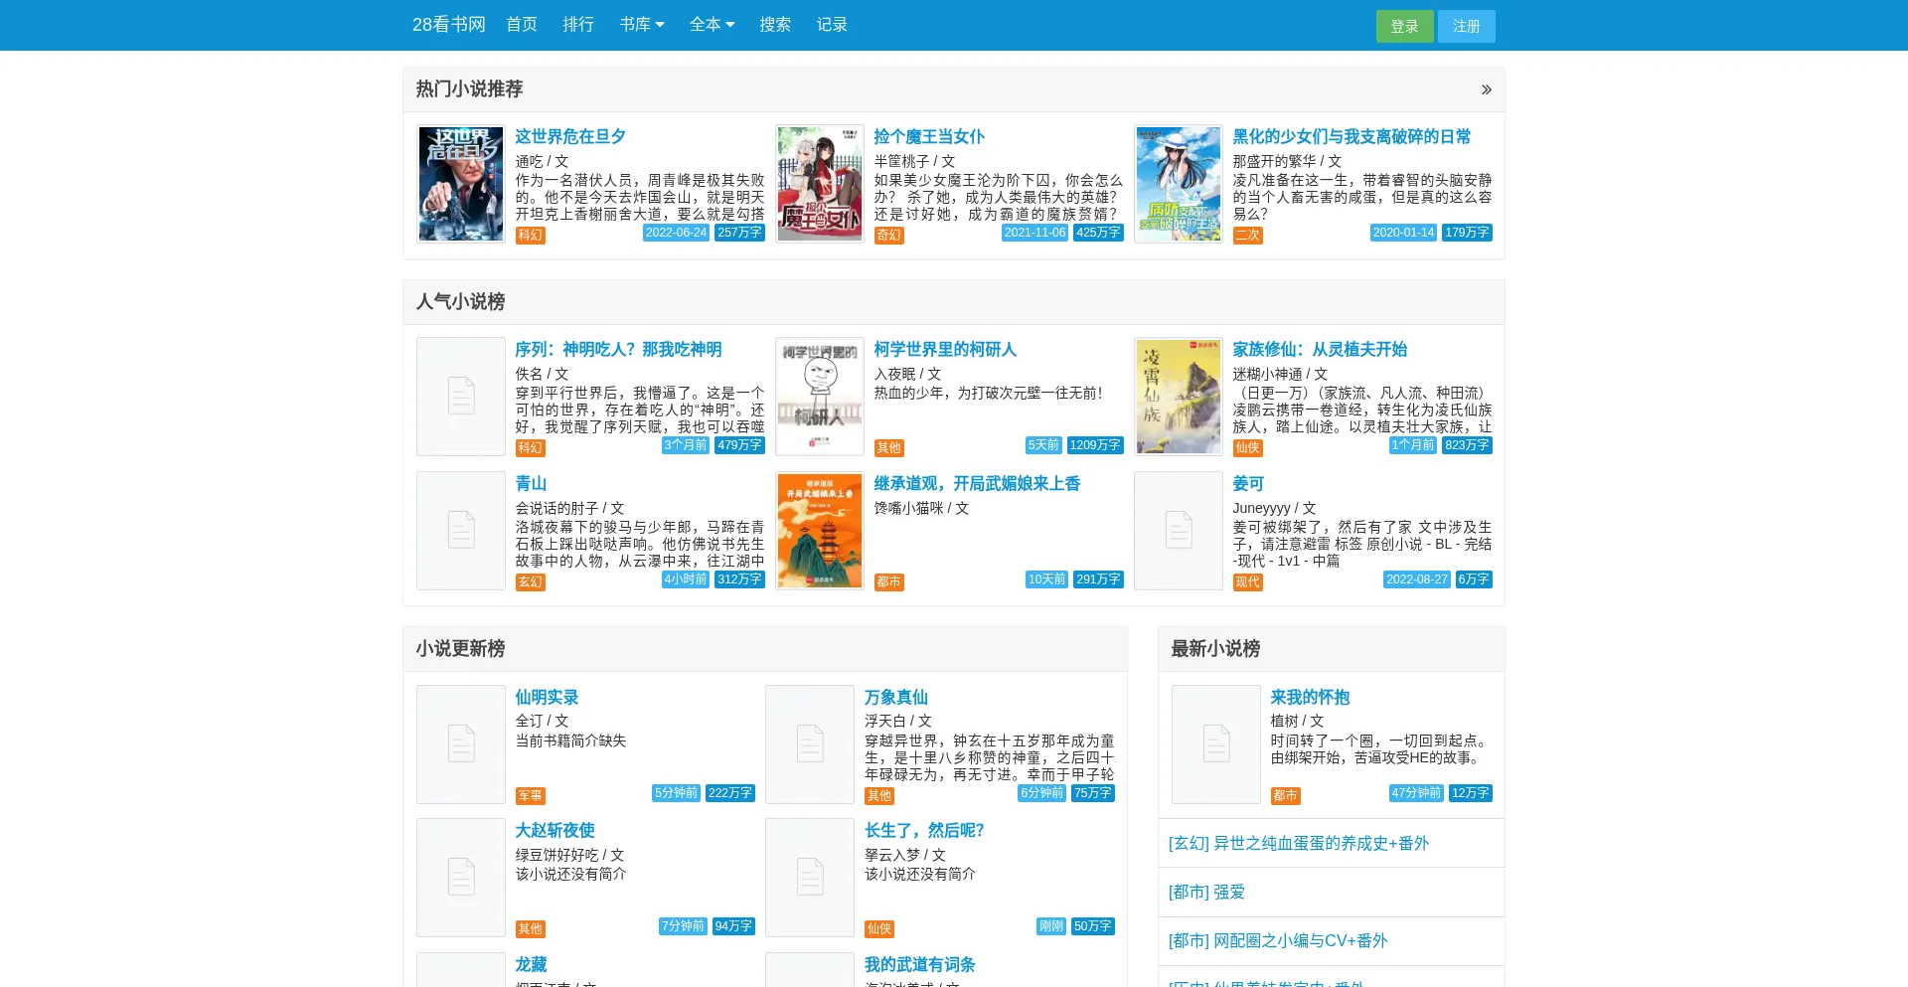Click the 奇幻 tag under 捡个魔王当女仆
The width and height of the screenshot is (1908, 987).
click(x=889, y=236)
